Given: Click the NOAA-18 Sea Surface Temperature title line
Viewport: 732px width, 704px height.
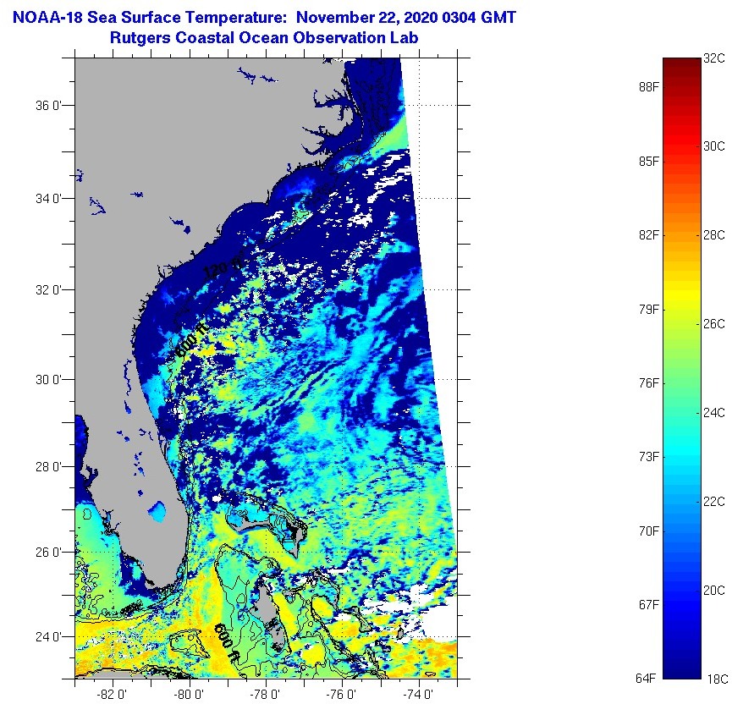Looking at the screenshot, I should tap(264, 18).
